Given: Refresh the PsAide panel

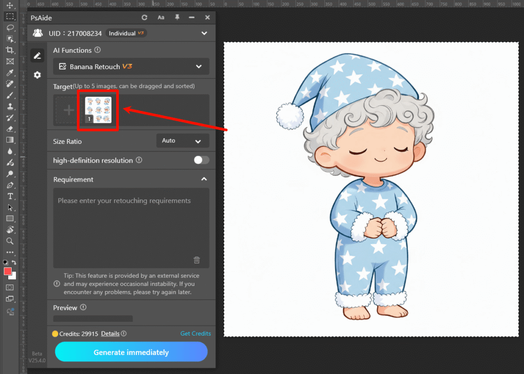Looking at the screenshot, I should click(144, 17).
